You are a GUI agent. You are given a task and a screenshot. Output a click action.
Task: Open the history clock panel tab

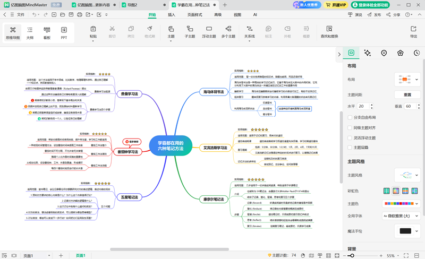tap(416, 53)
